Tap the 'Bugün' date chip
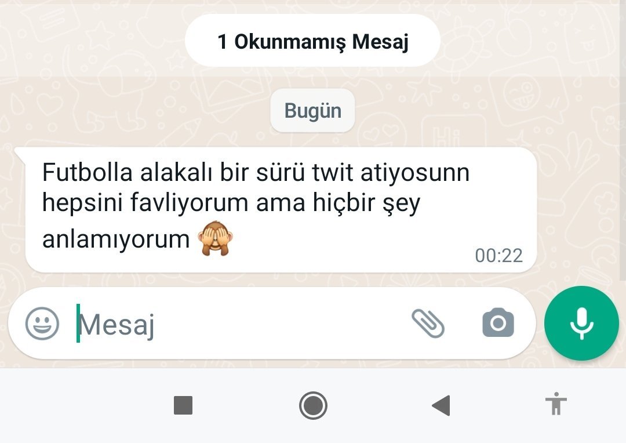626x443 pixels. coord(312,111)
